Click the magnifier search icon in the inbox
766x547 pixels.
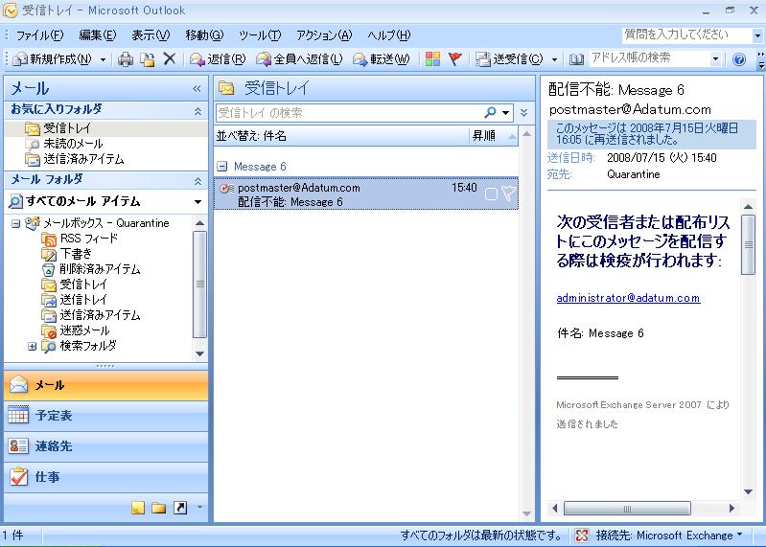coord(490,113)
